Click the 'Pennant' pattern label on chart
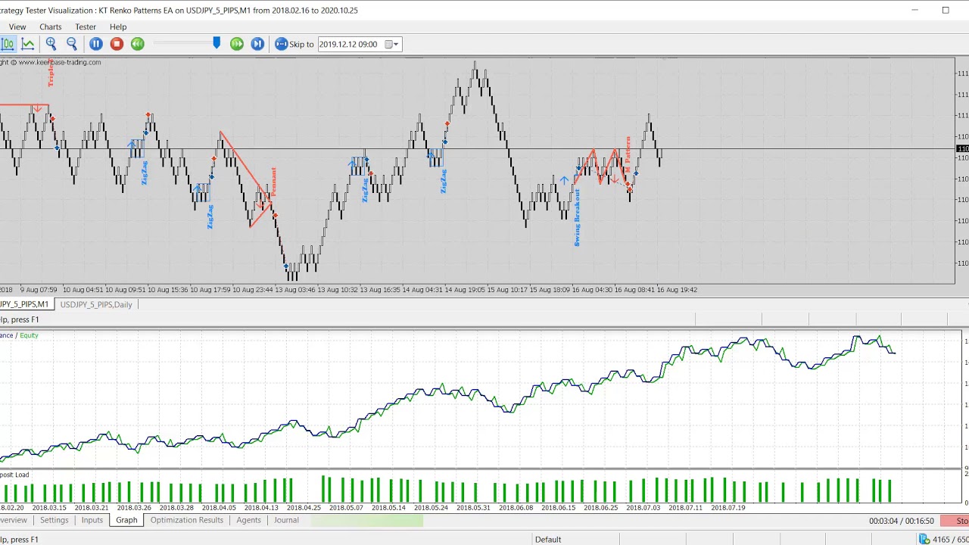969x545 pixels. [273, 182]
